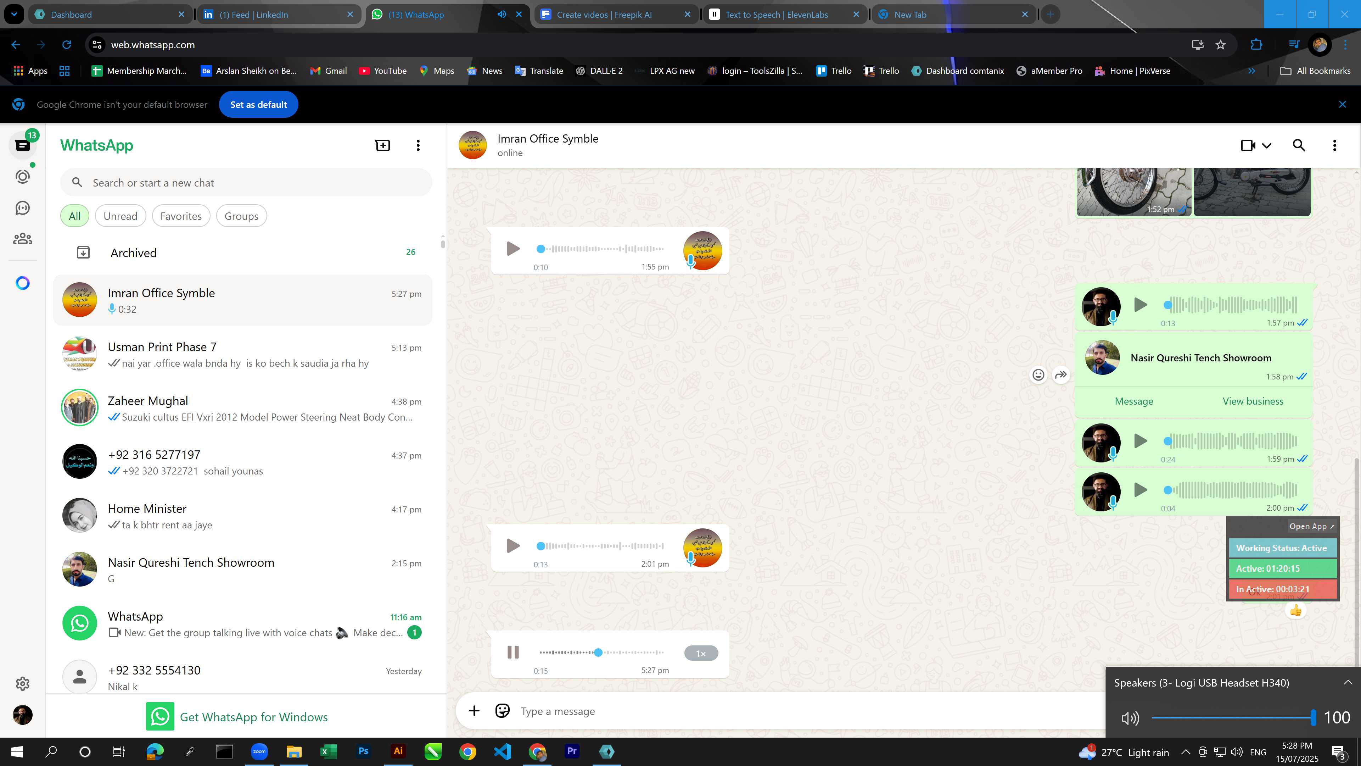
Task: Play the 0:13 voice message from 2:01 pm
Action: pos(513,545)
